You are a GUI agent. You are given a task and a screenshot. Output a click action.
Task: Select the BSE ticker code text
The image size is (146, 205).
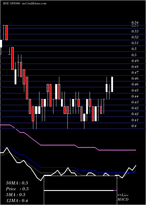(x=11, y=4)
